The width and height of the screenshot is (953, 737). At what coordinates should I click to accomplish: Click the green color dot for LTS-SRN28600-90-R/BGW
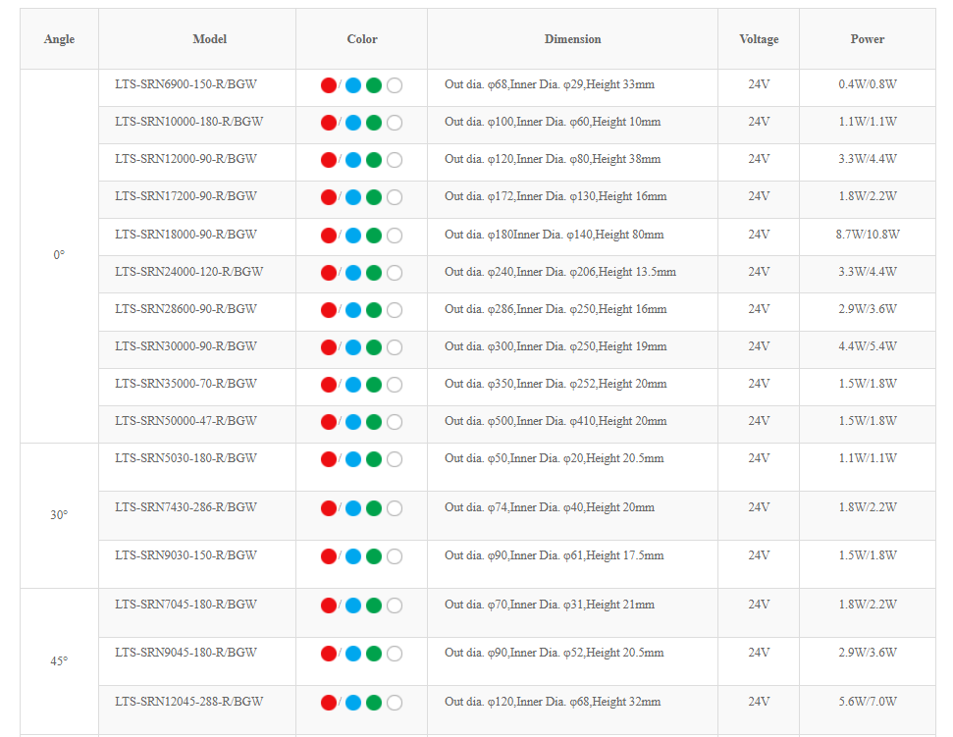pyautogui.click(x=374, y=310)
